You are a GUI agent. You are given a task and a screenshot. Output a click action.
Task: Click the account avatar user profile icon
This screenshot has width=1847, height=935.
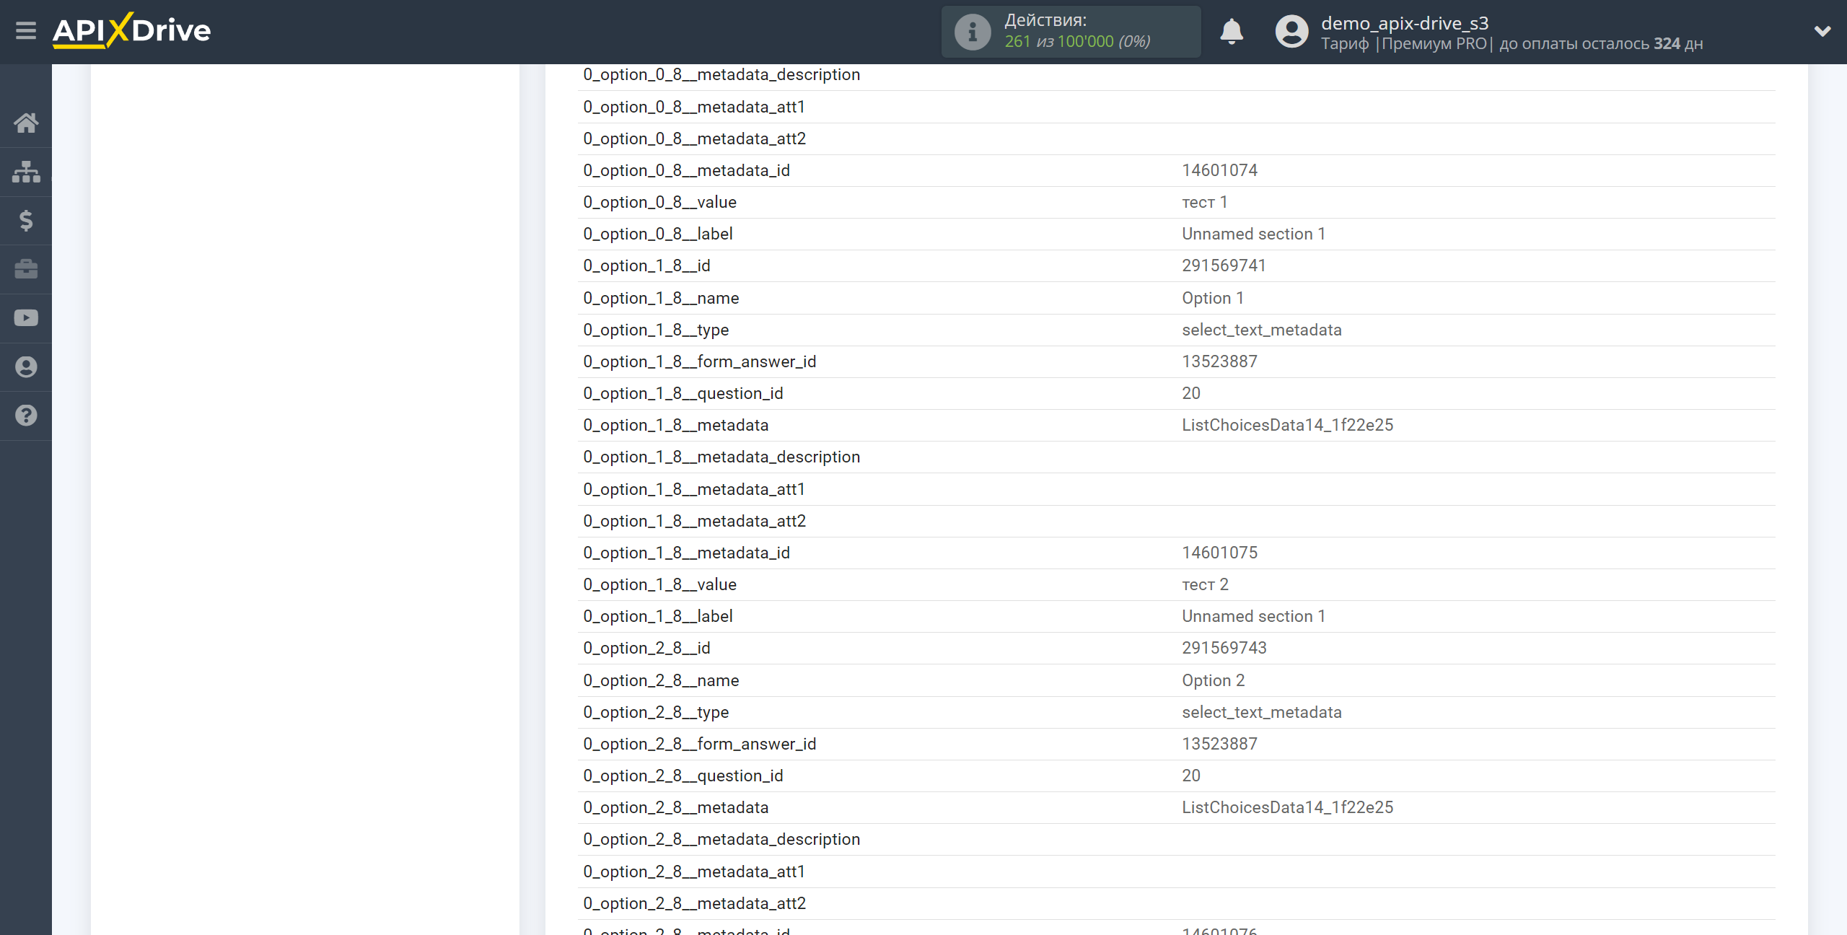point(1291,32)
